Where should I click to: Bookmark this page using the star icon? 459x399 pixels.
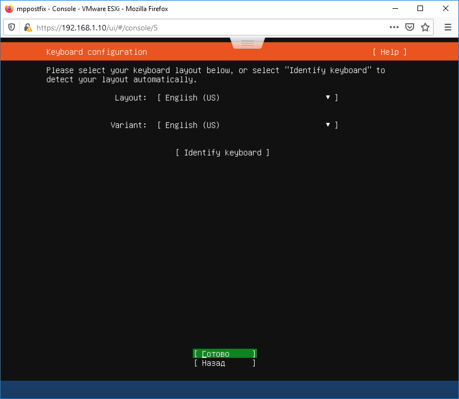(x=425, y=27)
